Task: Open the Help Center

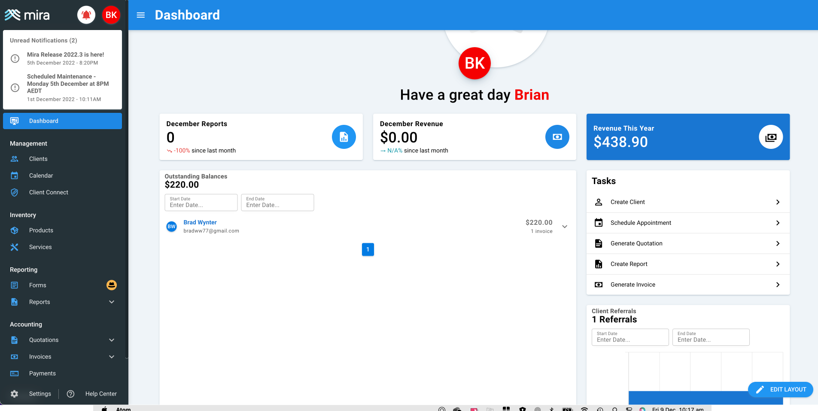Action: (101, 394)
